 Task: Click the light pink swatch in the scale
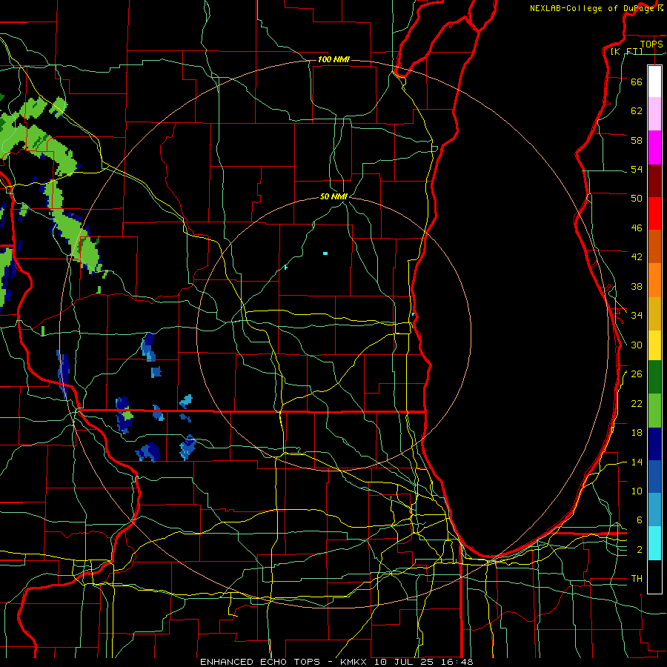tap(654, 113)
